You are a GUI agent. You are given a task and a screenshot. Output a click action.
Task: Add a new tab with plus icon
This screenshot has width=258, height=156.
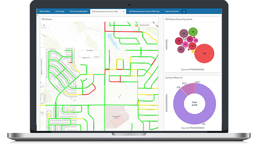(x=184, y=12)
